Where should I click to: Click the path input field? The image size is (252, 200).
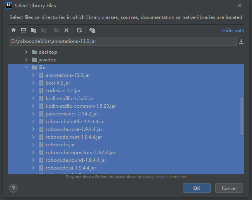(123, 41)
